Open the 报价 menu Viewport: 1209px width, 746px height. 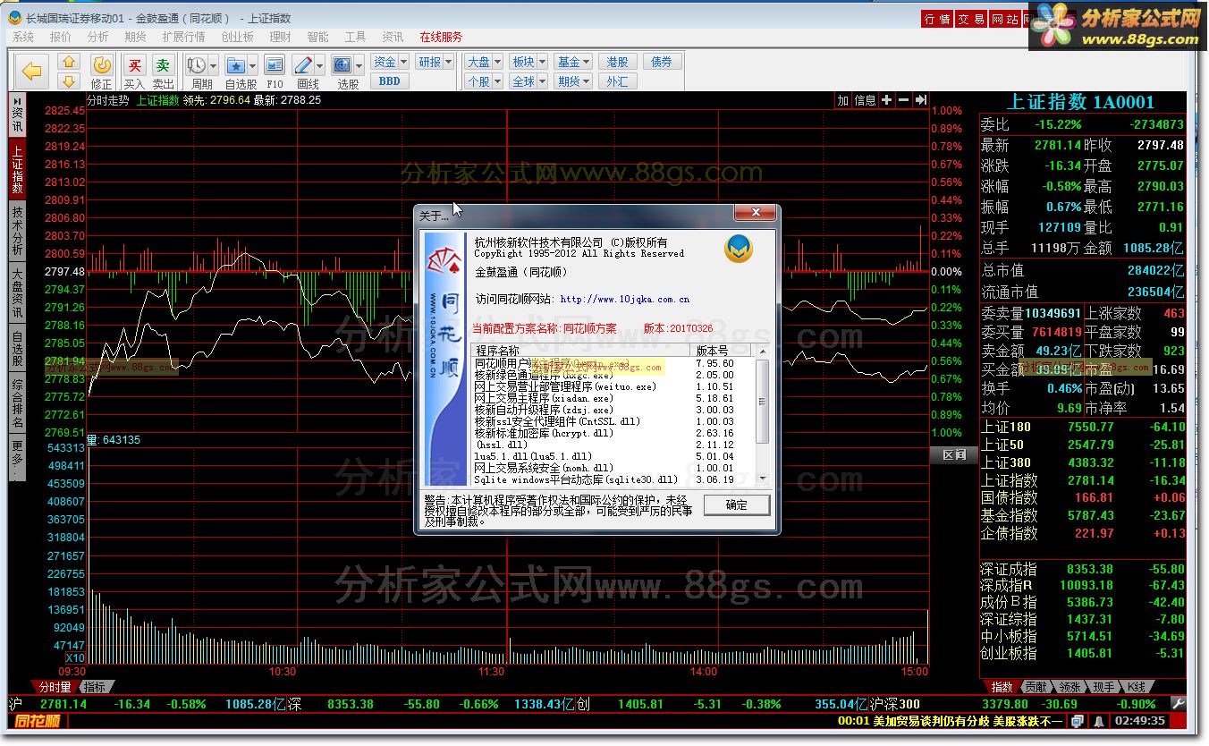tap(61, 37)
